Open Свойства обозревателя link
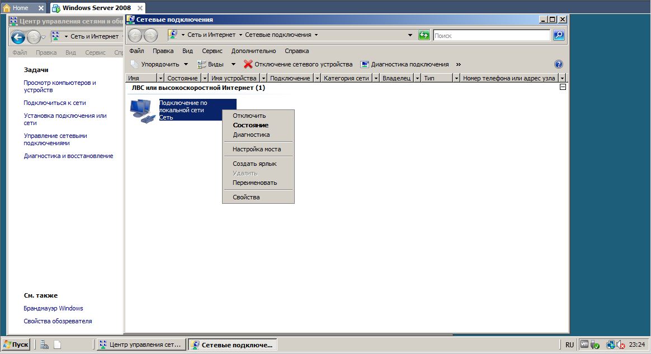Screen dimensions: 651x354 pyautogui.click(x=58, y=321)
